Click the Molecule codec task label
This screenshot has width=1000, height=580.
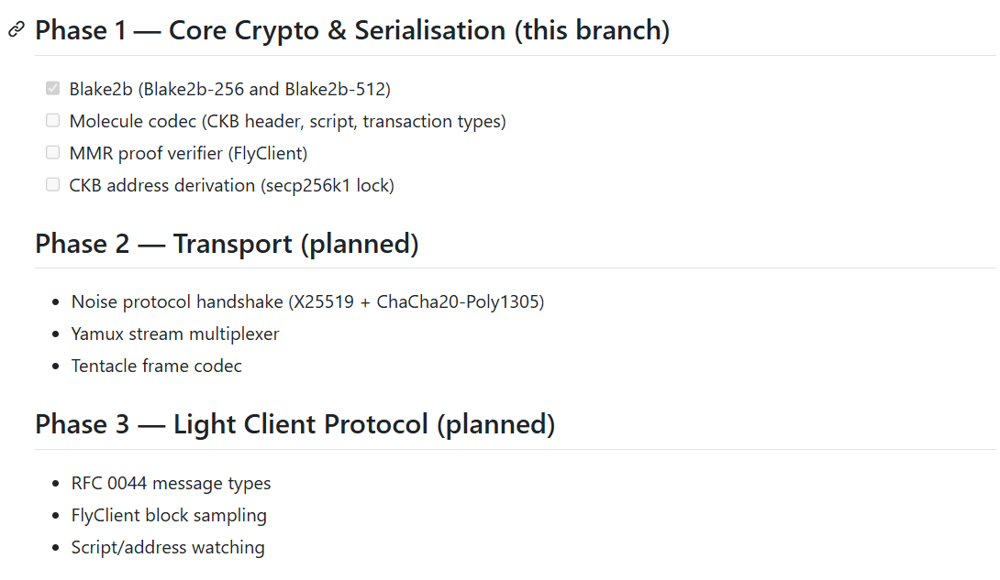287,121
